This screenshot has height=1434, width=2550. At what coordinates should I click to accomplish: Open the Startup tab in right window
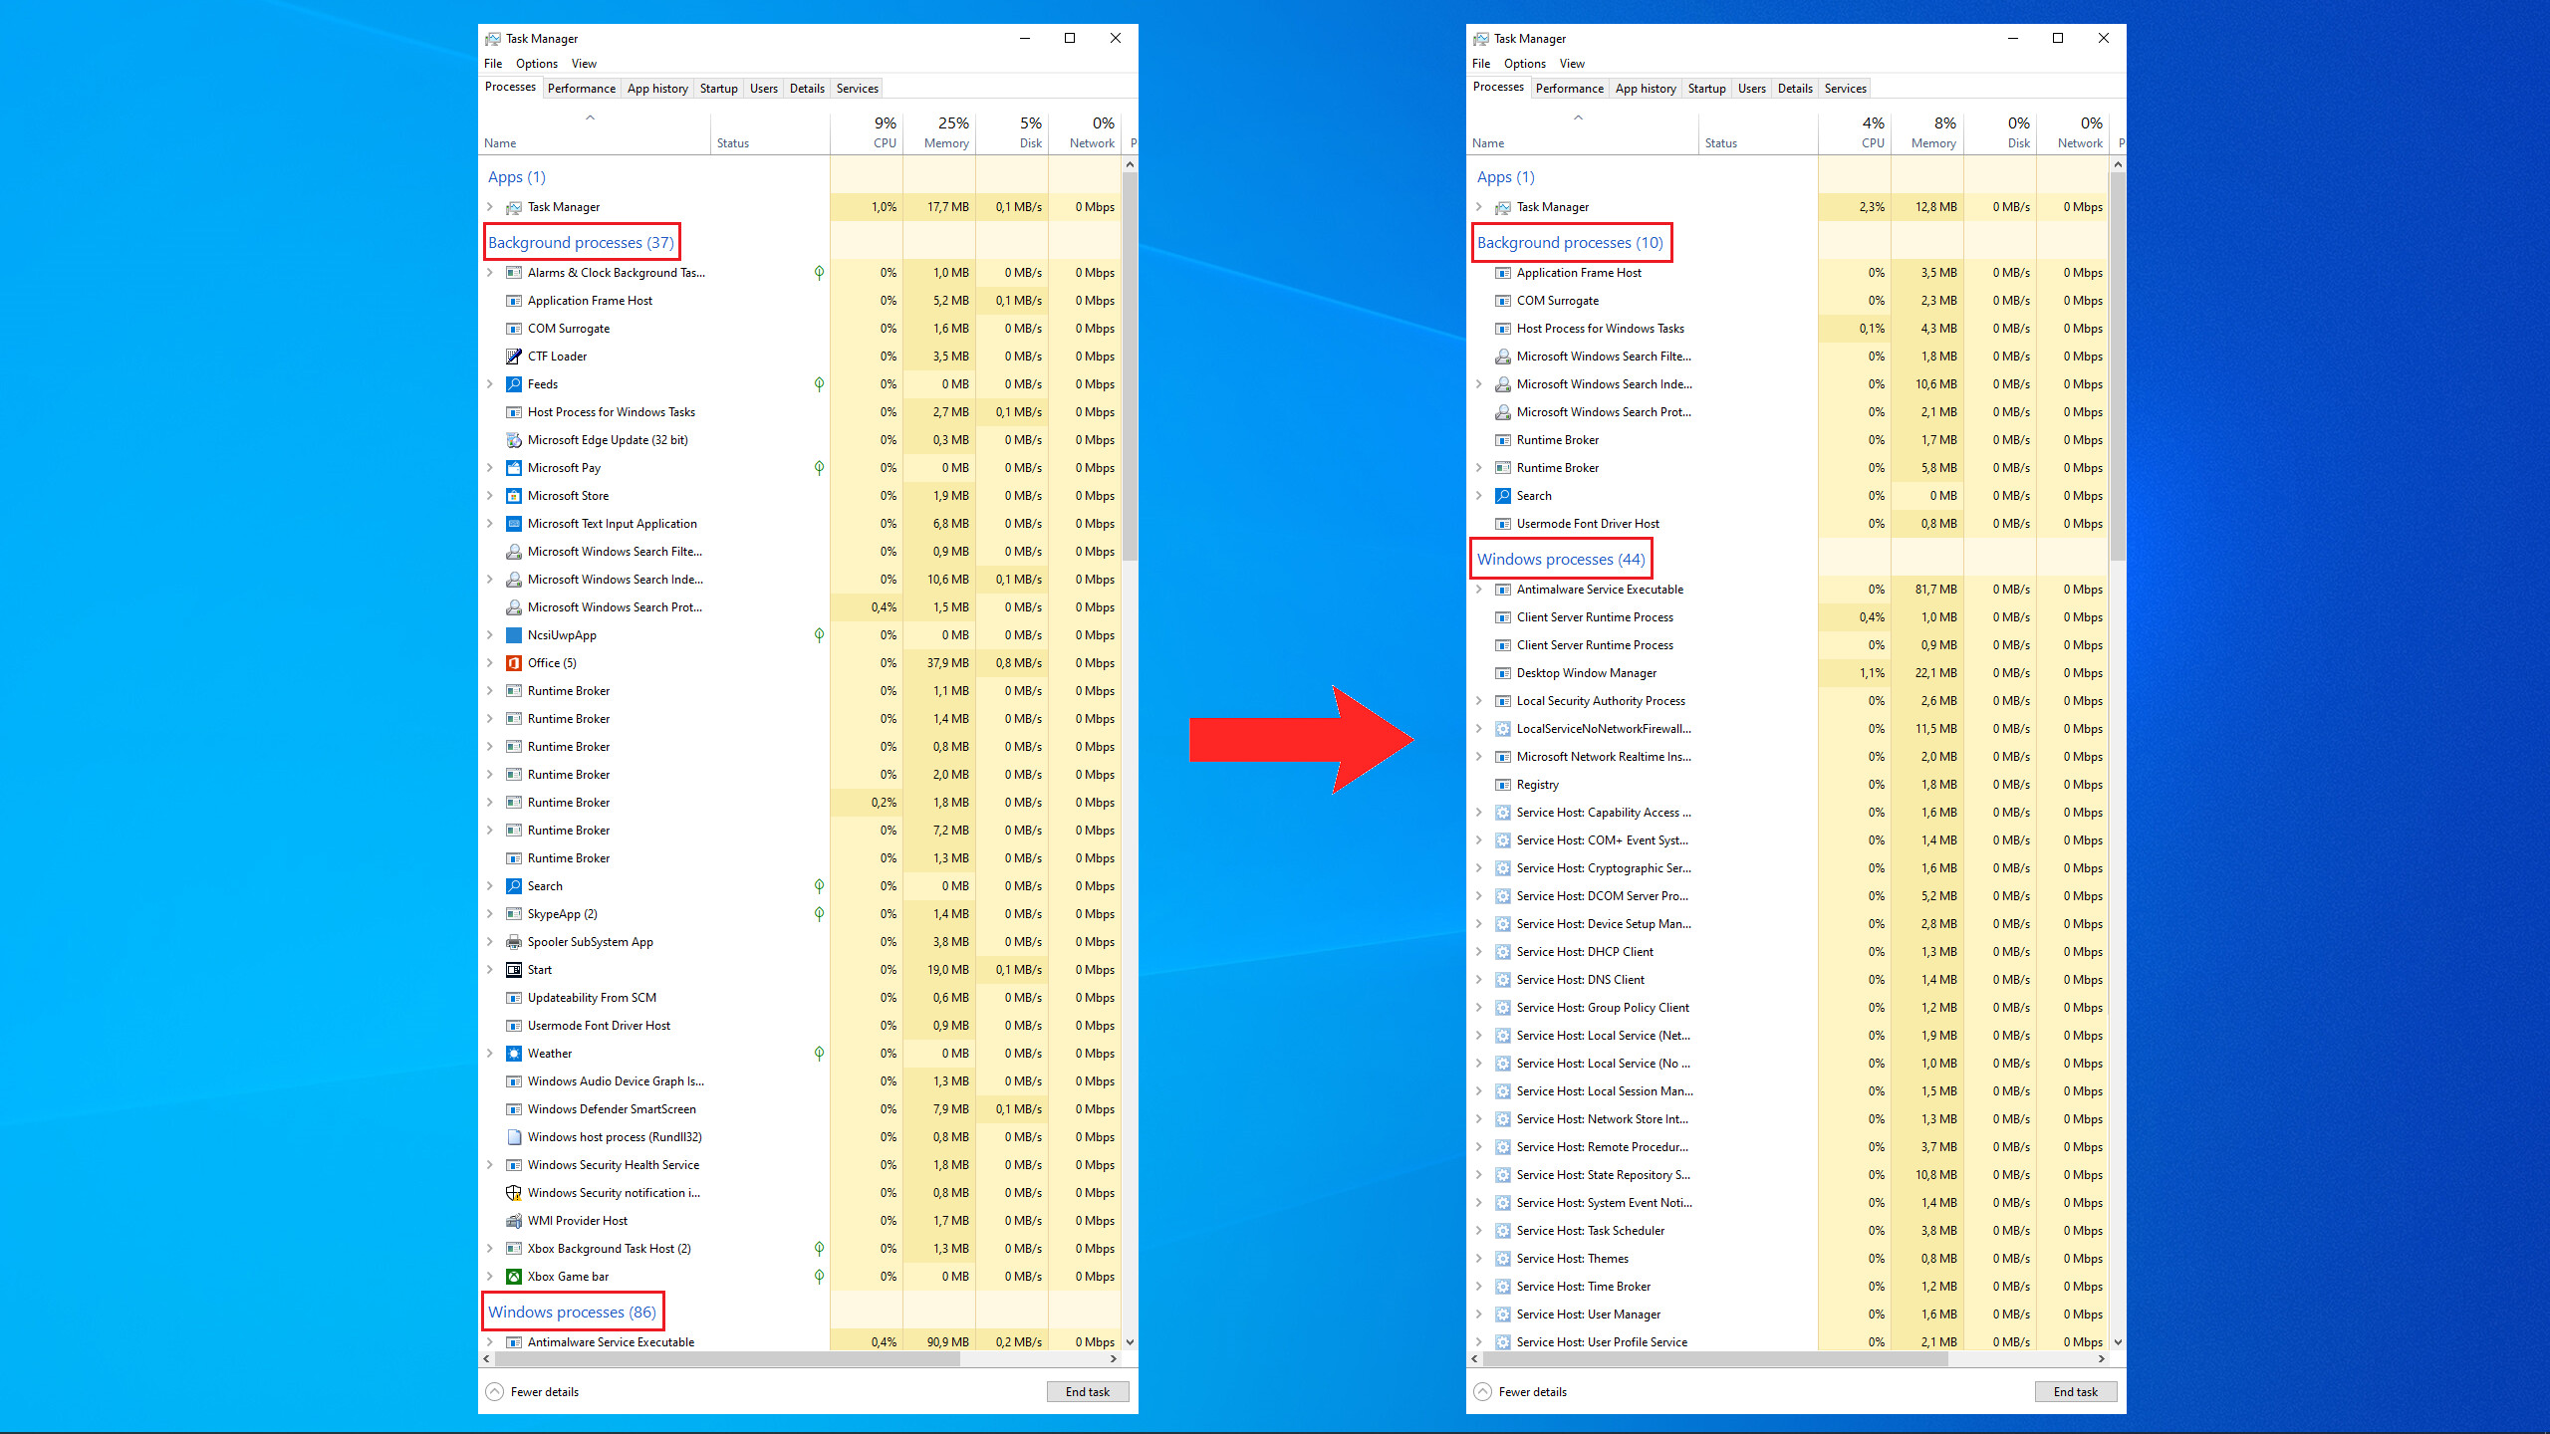coord(1706,89)
